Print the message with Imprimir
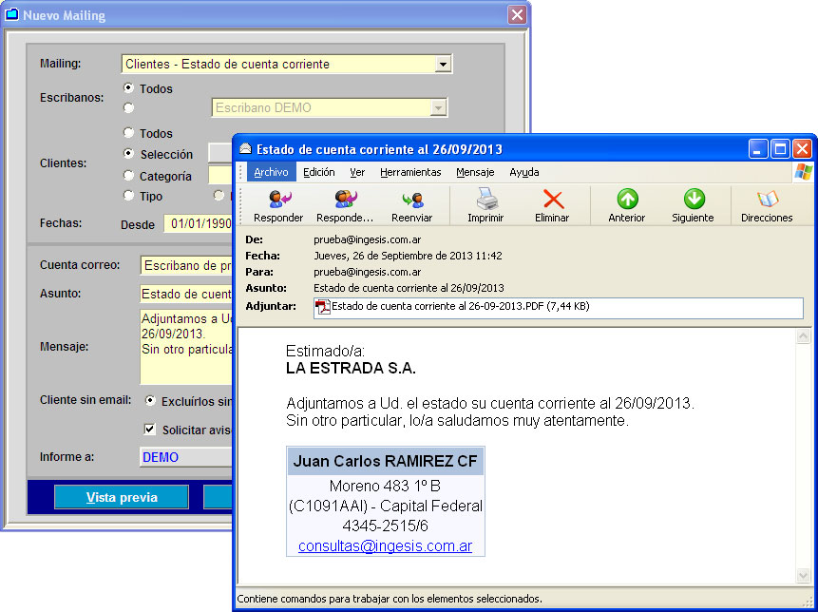This screenshot has height=612, width=818. (485, 206)
